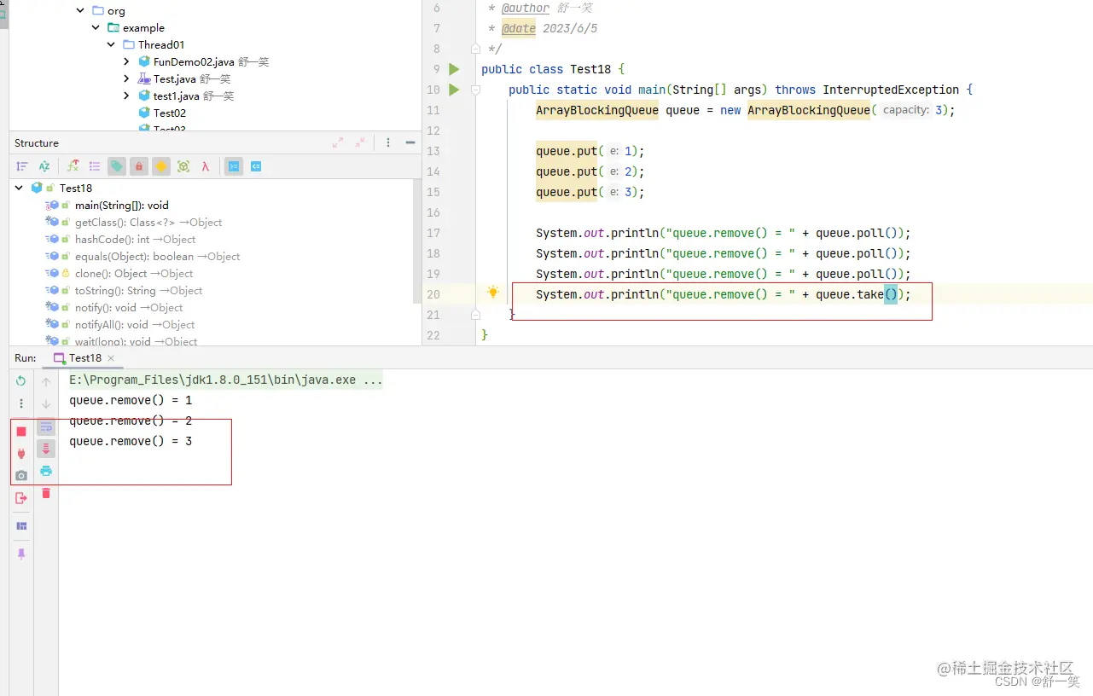This screenshot has width=1093, height=696.
Task: Toggle show properties tag icon
Action: point(117,166)
